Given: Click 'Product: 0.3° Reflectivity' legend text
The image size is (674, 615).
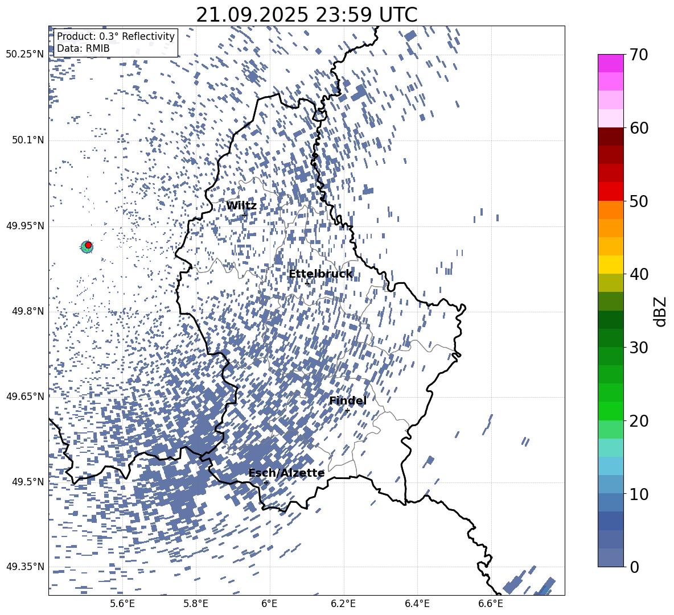Looking at the screenshot, I should click(116, 36).
